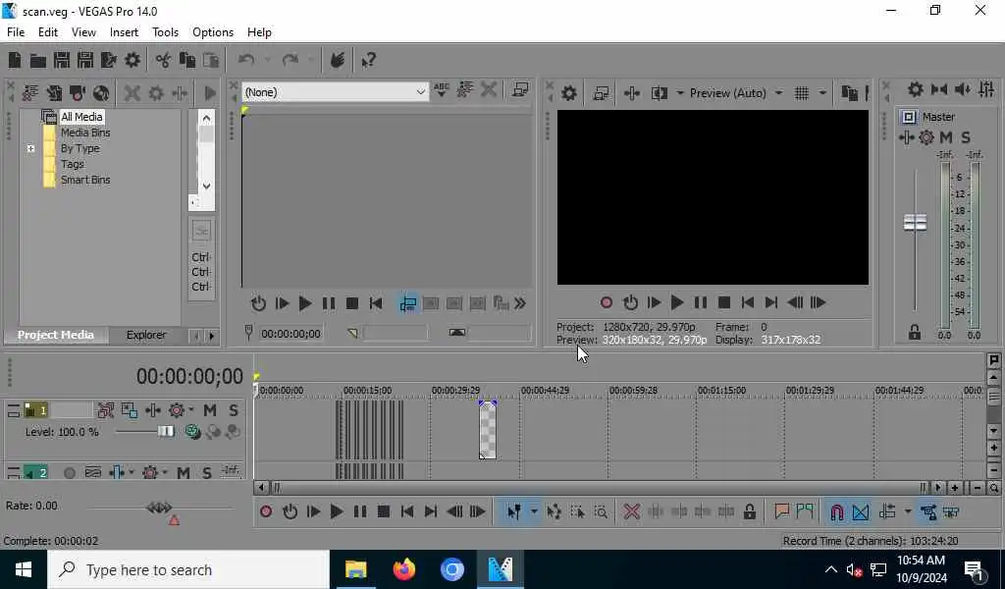The image size is (1005, 589).
Task: Open the Tools menu
Action: (165, 32)
